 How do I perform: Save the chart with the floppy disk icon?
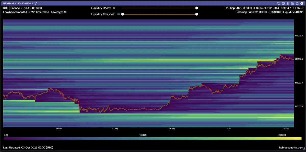292,4
